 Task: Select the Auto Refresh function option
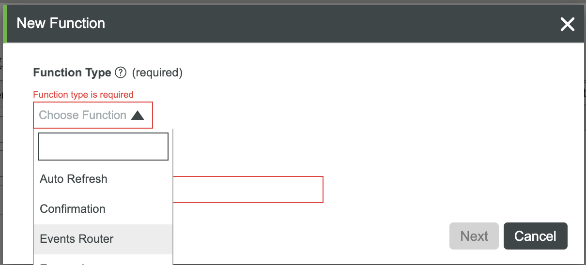click(x=74, y=179)
